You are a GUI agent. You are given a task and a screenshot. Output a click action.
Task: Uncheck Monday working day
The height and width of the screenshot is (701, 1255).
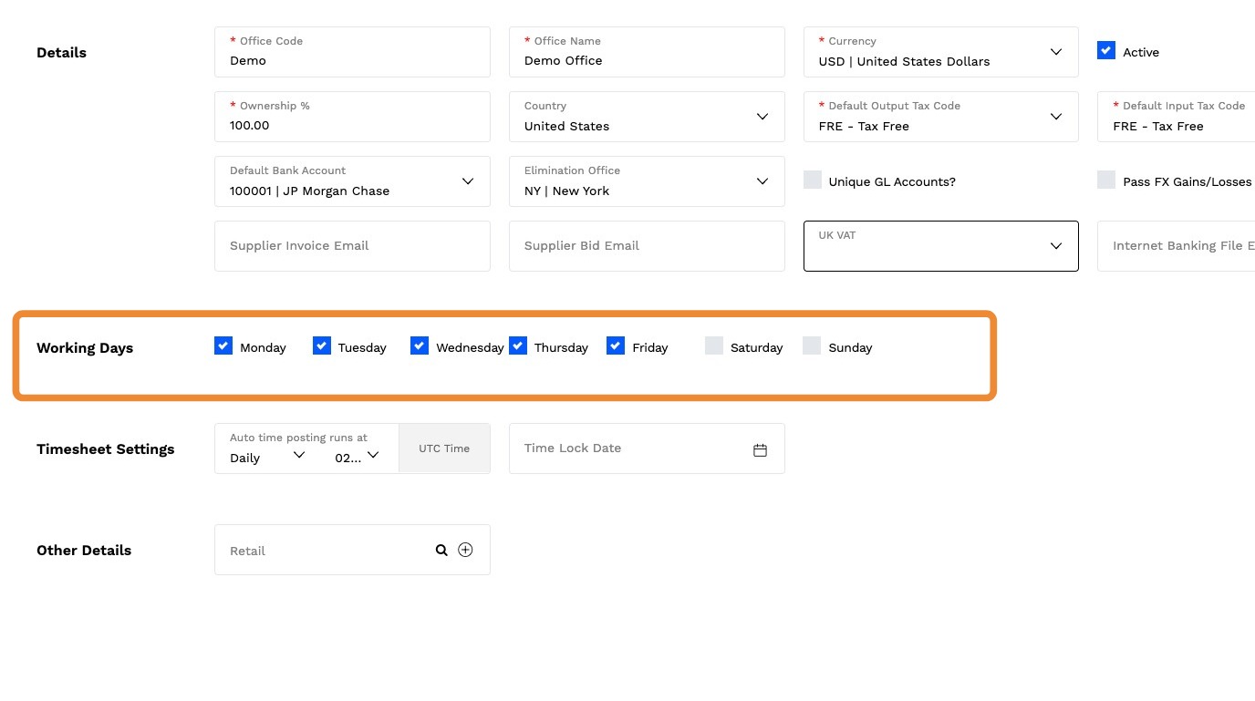(x=223, y=345)
